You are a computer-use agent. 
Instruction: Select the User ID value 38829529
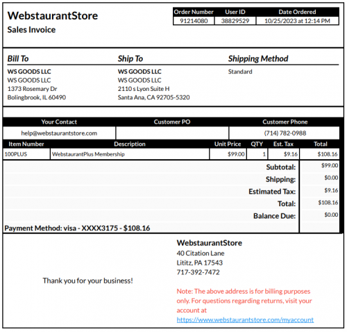tap(235, 21)
